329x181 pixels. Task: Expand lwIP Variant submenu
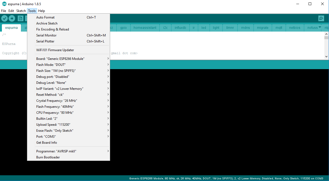[68, 89]
